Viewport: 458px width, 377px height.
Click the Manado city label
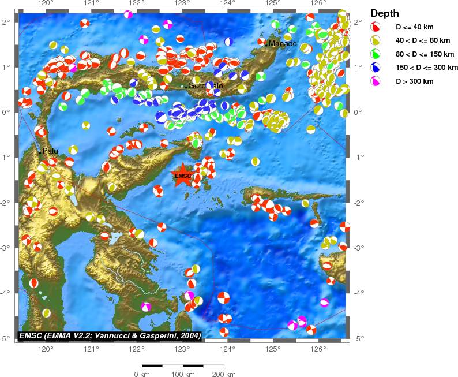(283, 44)
